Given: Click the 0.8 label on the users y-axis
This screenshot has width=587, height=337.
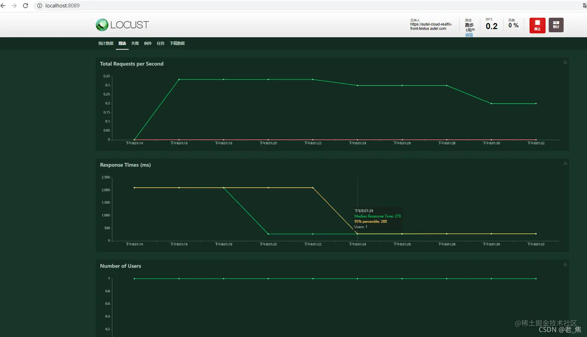Looking at the screenshot, I should click(108, 291).
